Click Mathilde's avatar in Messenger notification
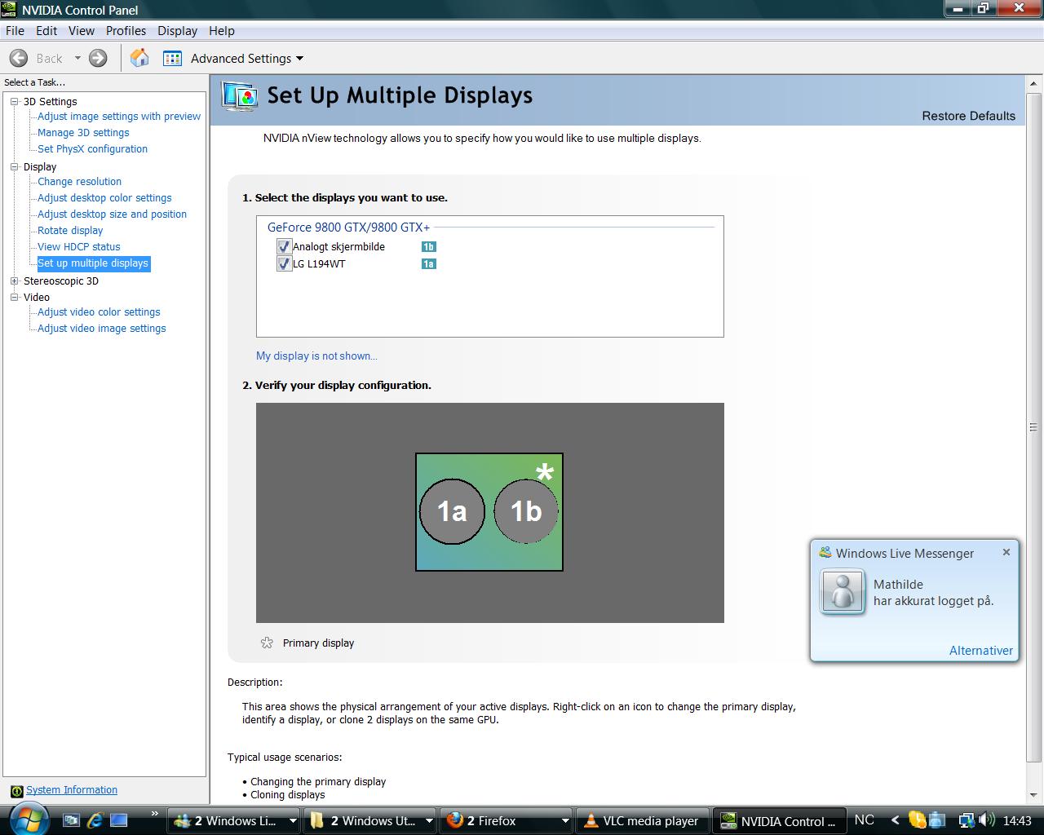 (x=842, y=592)
